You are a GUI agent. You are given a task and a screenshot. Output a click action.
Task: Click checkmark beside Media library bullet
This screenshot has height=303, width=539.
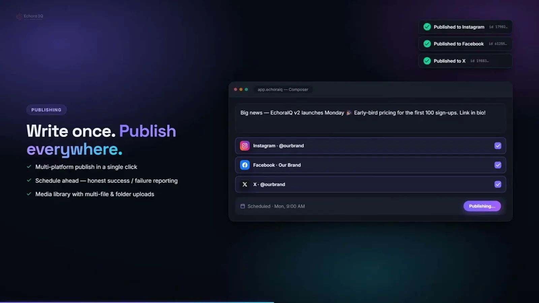tap(29, 194)
